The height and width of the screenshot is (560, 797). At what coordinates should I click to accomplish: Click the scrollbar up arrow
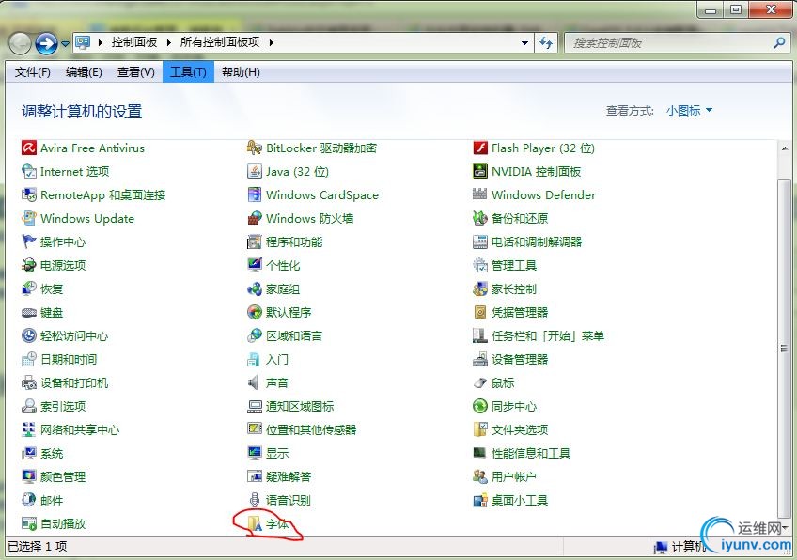[x=784, y=148]
